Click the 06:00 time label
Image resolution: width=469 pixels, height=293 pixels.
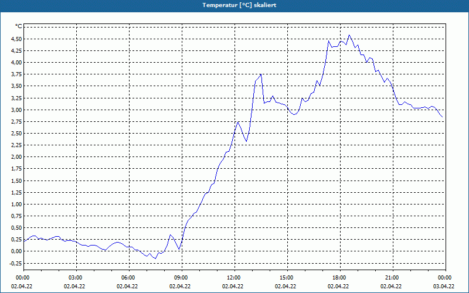click(129, 278)
